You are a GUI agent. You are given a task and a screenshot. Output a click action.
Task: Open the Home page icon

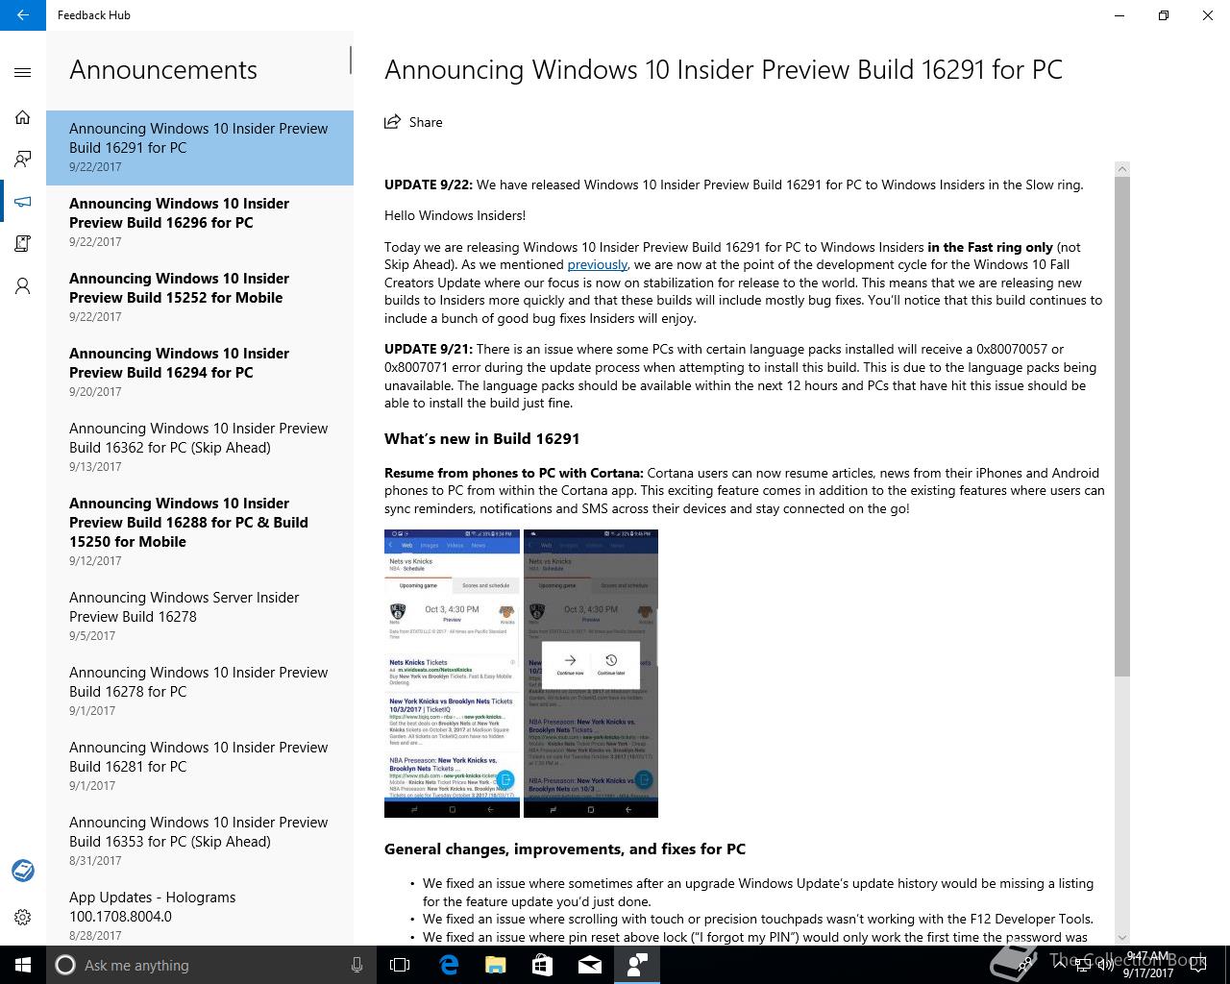coord(23,117)
